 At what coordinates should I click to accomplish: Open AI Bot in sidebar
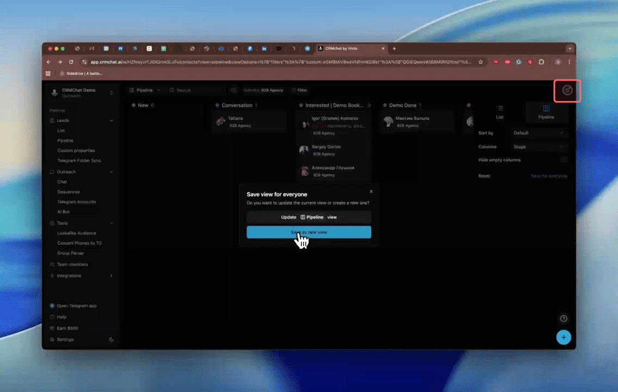[63, 212]
